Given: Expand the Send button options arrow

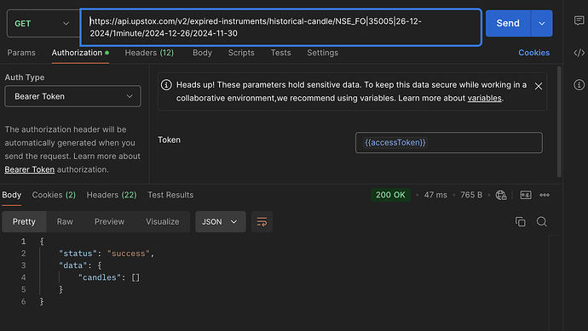Looking at the screenshot, I should tap(542, 23).
